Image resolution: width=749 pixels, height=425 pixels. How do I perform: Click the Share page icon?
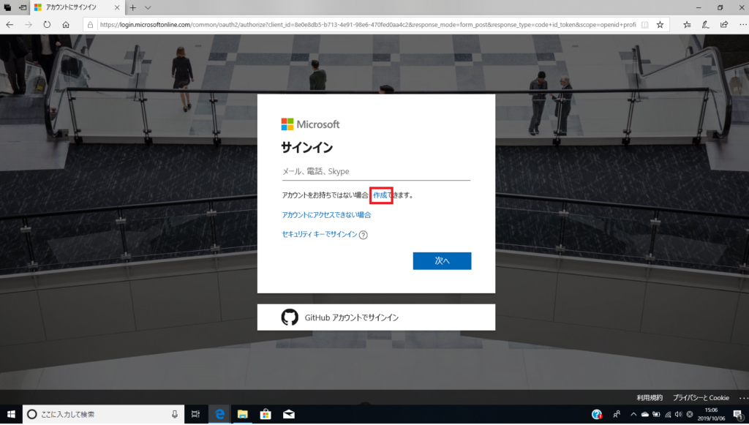[724, 25]
